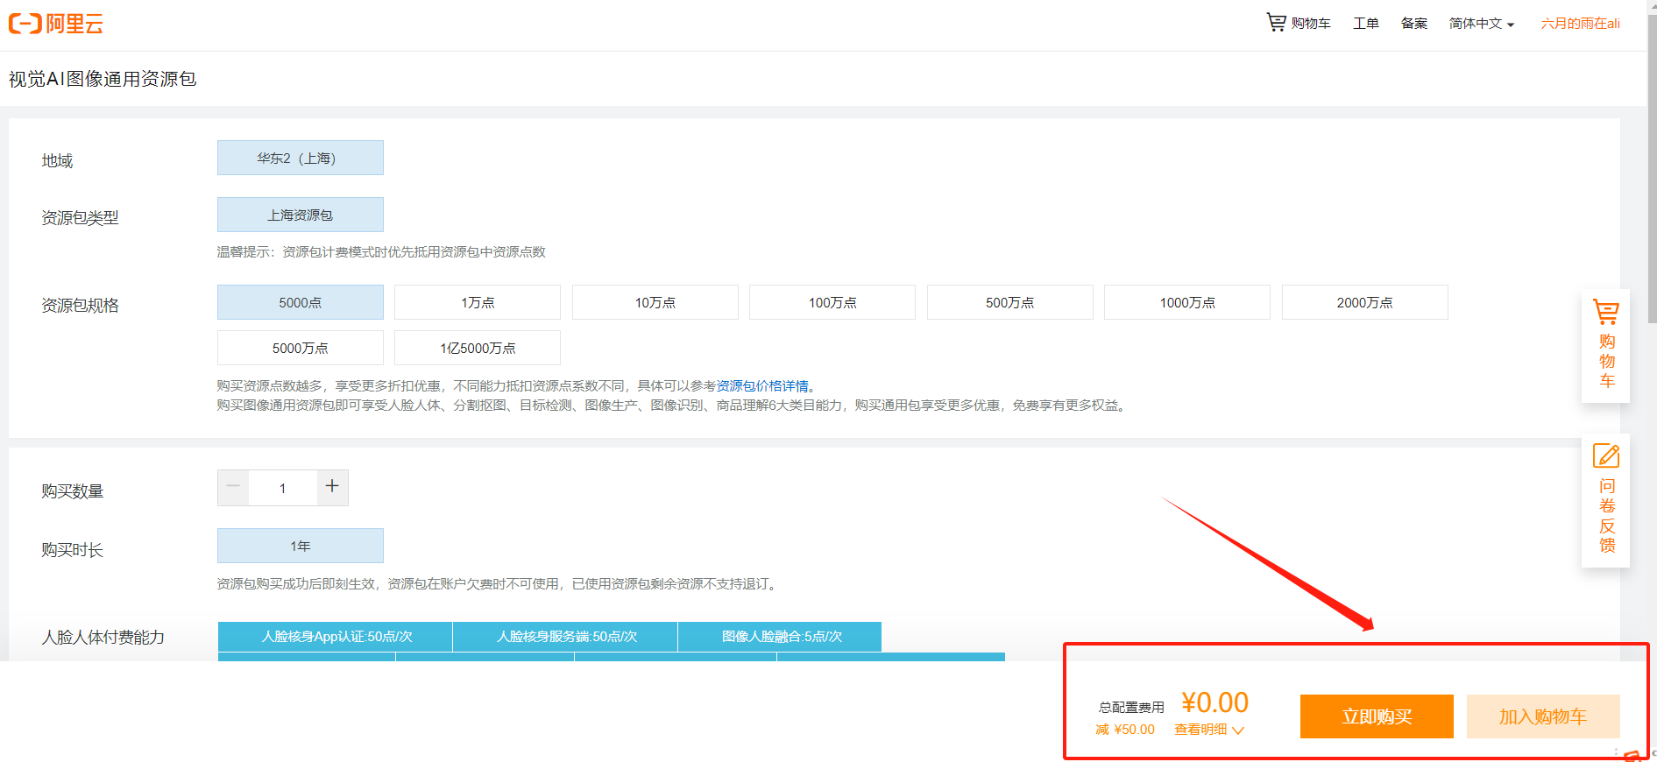Open the shopping cart icon in header
This screenshot has width=1657, height=762.
(x=1276, y=22)
